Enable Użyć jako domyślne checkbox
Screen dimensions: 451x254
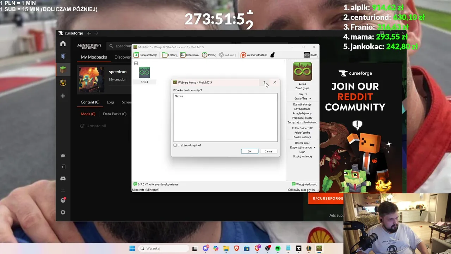click(175, 145)
